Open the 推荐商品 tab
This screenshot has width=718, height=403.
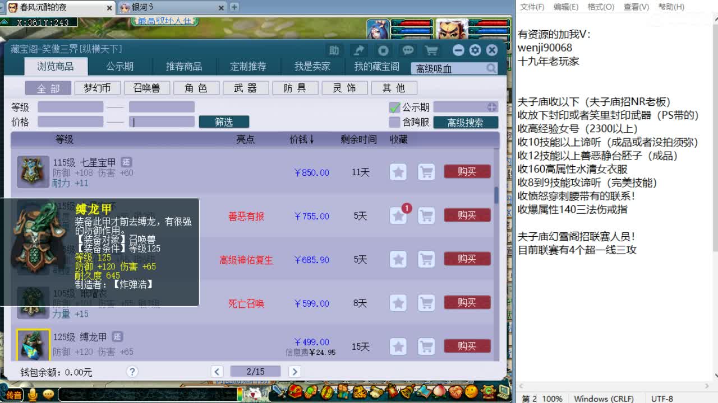(x=184, y=67)
